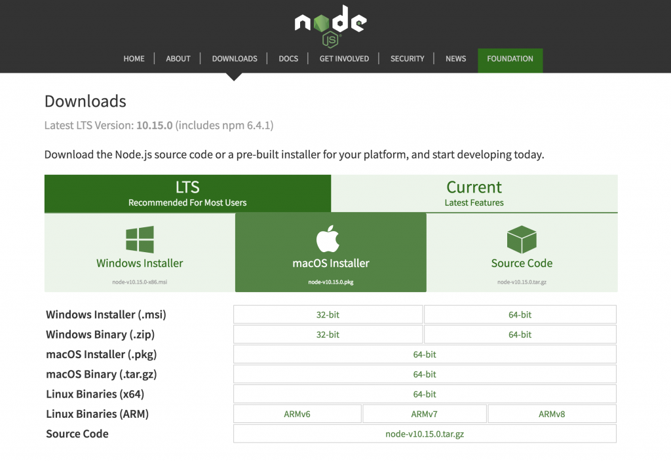Viewport: 671px width, 461px height.
Task: Click the Source Code cube icon
Action: (x=522, y=240)
